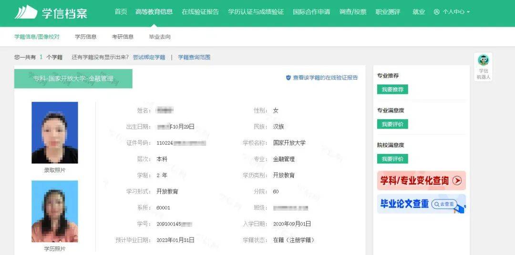Click the 录取照片 photo thumbnail
Screen dimensions: 515x255
coord(54,133)
